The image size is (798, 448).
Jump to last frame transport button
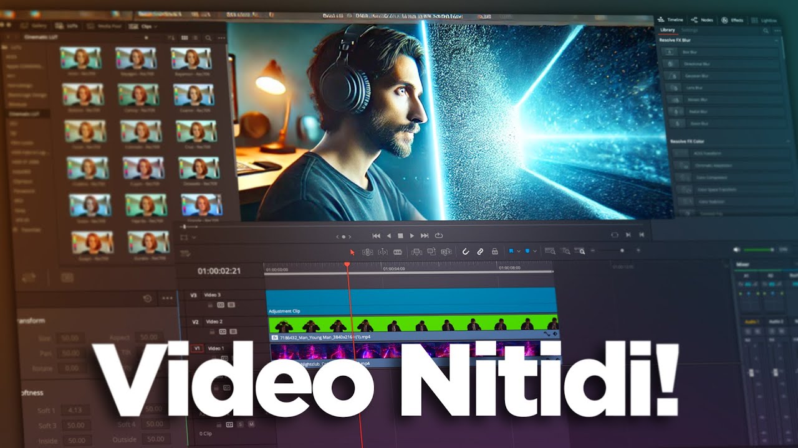point(425,236)
